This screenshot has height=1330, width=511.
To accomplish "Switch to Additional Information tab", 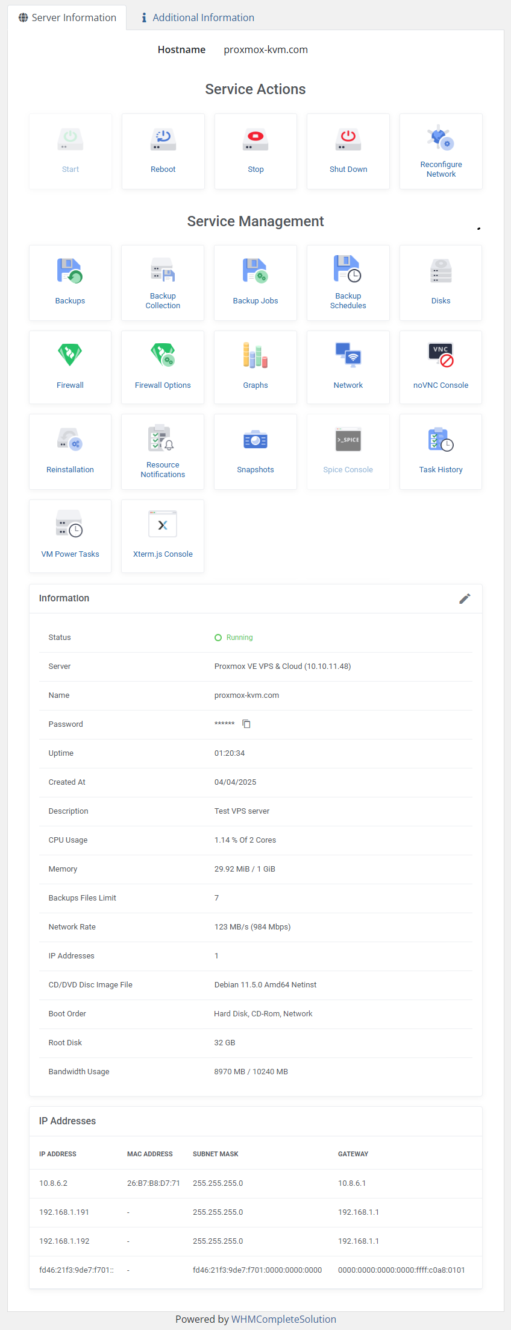I will (197, 17).
